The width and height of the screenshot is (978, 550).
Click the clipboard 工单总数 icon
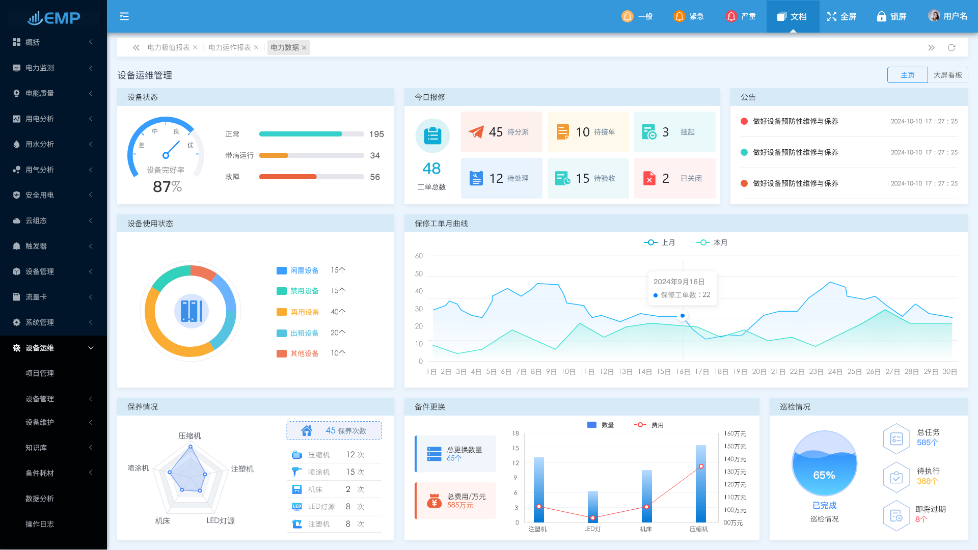pos(432,136)
